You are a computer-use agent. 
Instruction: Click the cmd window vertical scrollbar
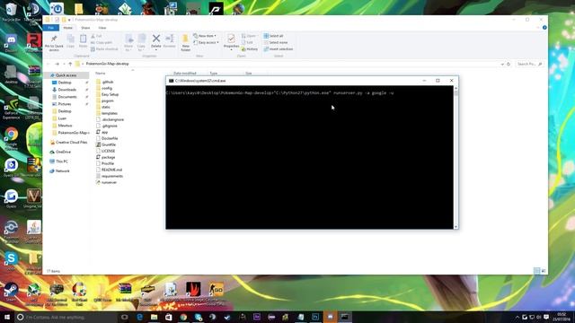click(x=456, y=158)
